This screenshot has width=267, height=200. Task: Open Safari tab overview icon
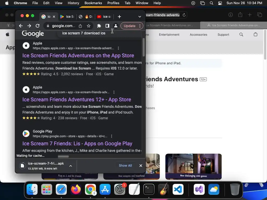click(x=259, y=15)
